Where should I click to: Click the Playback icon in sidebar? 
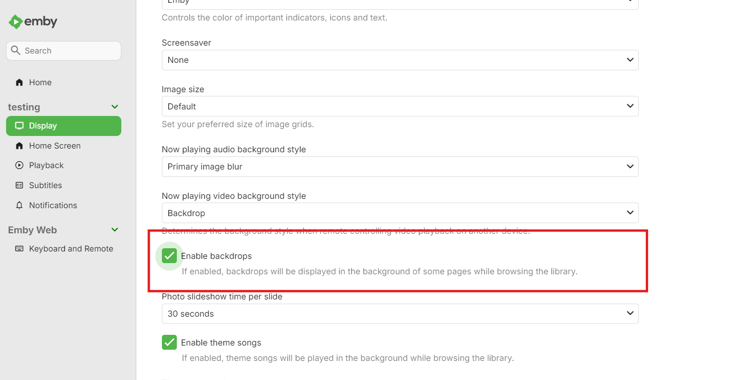coord(19,165)
